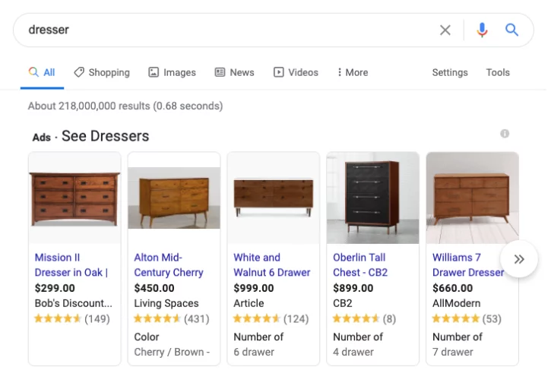This screenshot has width=551, height=383.
Task: Click the $450.00 price
Action: 154,288
